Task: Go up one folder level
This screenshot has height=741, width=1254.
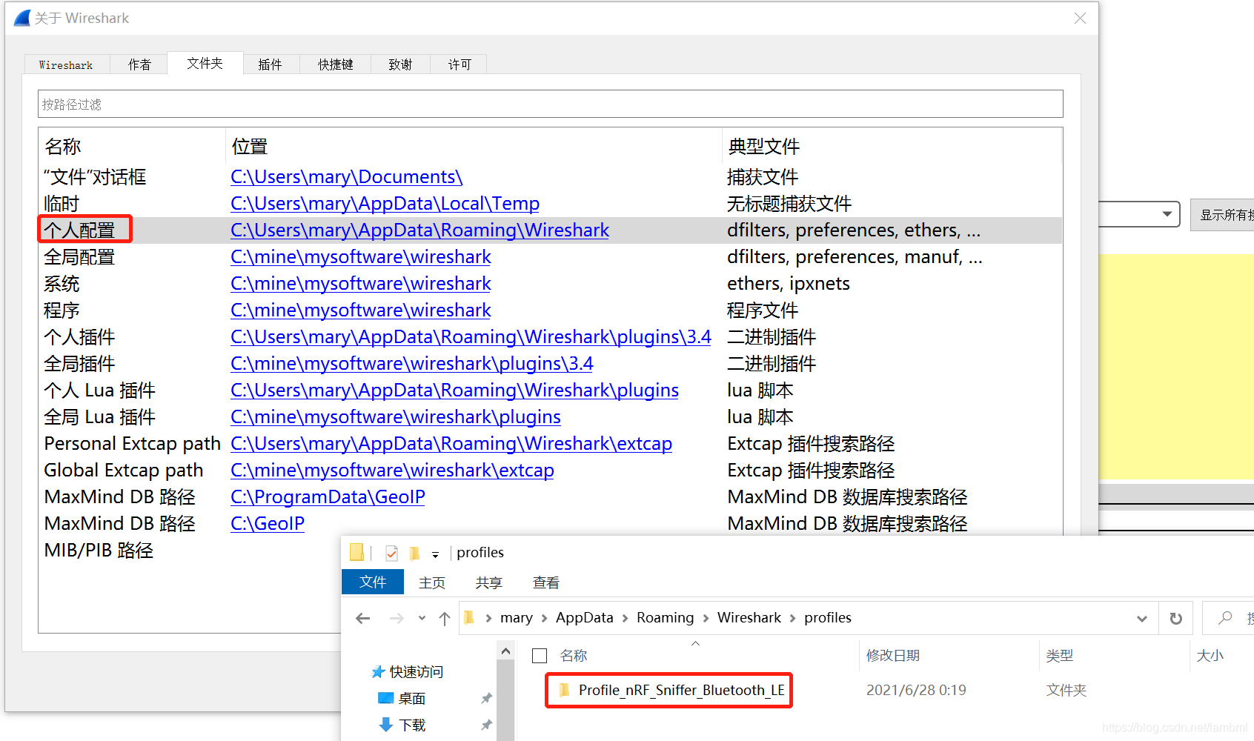Action: [x=445, y=618]
